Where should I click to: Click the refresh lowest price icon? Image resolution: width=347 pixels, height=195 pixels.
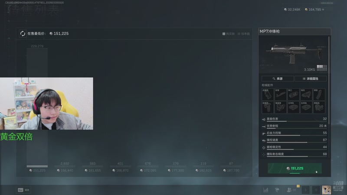point(23,34)
